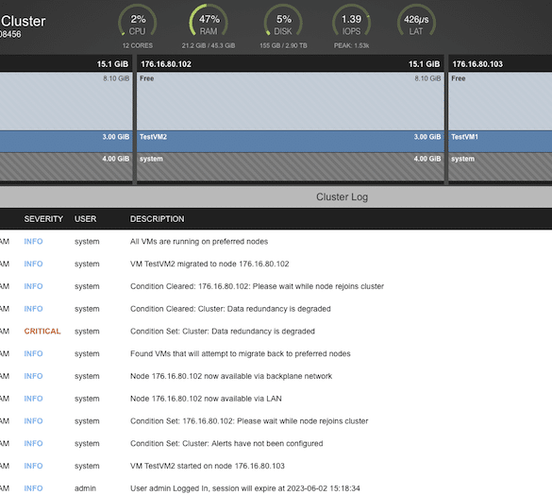The width and height of the screenshot is (552, 495).
Task: Click the CPU usage gauge
Action: (138, 21)
